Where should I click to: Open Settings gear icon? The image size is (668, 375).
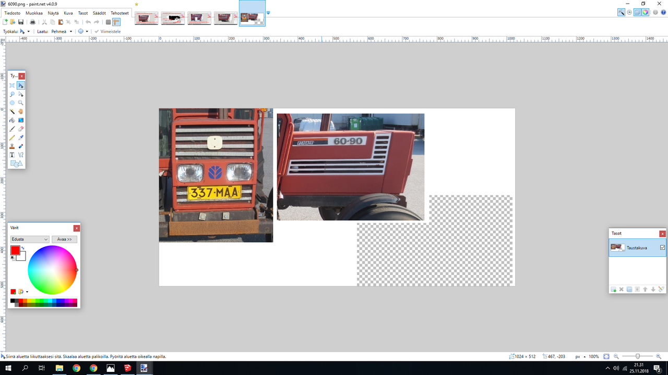pos(655,12)
